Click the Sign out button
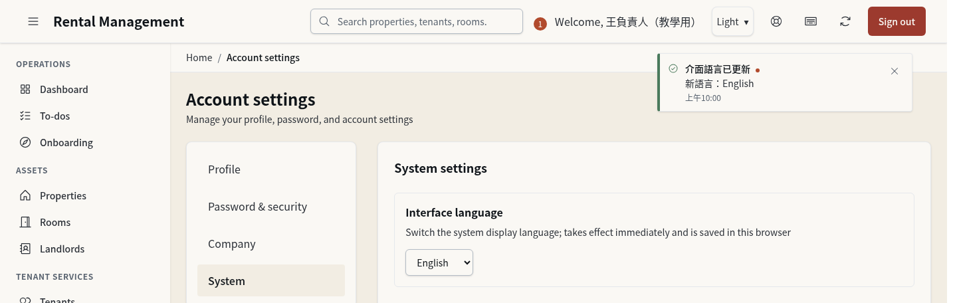This screenshot has width=957, height=303. [x=897, y=21]
